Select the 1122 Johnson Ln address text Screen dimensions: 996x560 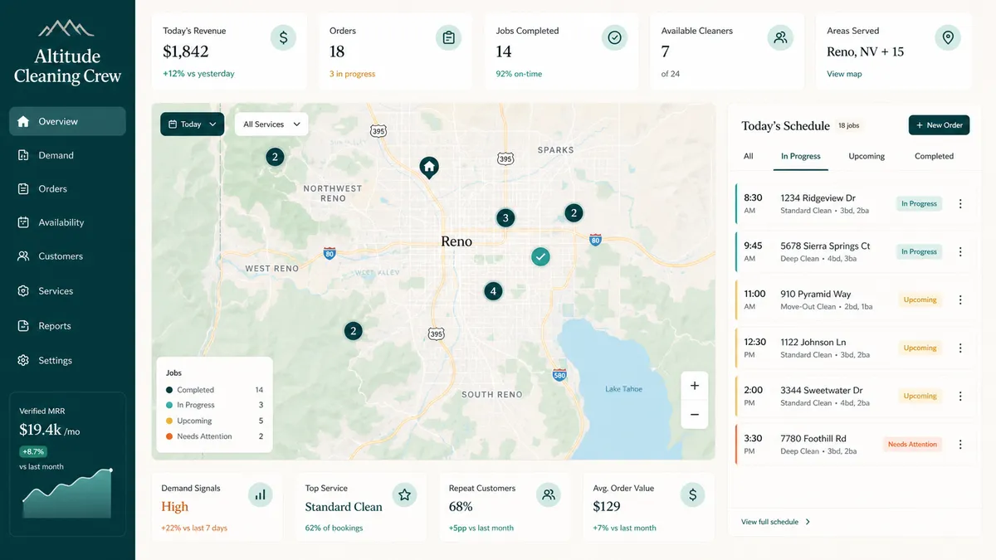pos(813,342)
